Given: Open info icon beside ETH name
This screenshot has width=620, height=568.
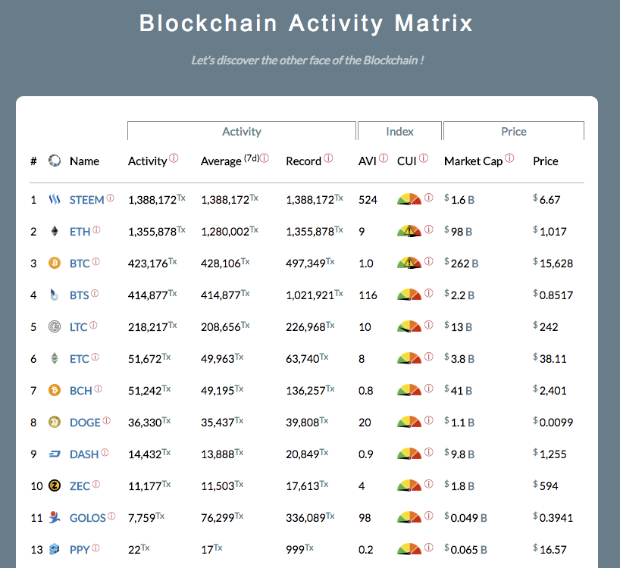Looking at the screenshot, I should point(96,229).
